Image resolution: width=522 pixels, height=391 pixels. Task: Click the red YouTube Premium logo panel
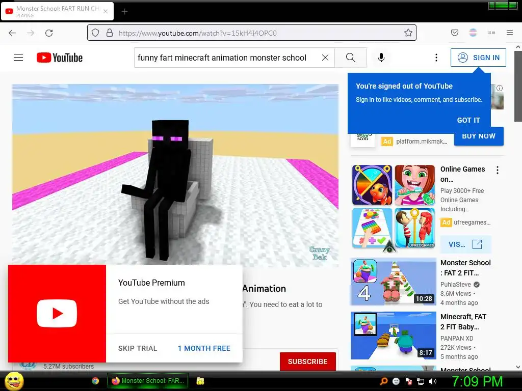click(57, 314)
